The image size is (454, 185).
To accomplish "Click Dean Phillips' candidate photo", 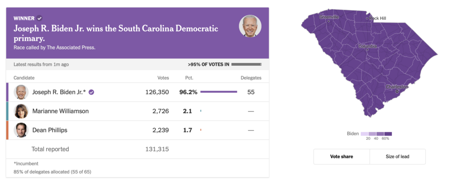I will click(21, 130).
